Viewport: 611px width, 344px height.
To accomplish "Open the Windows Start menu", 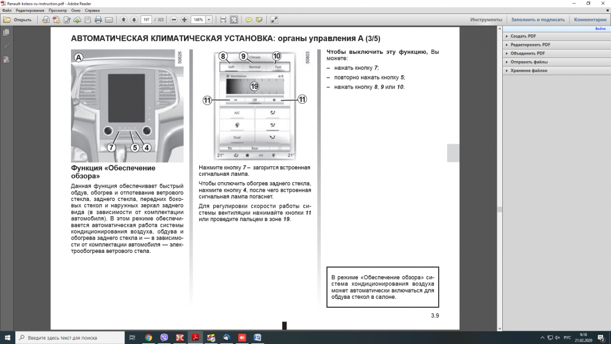I will click(x=7, y=337).
